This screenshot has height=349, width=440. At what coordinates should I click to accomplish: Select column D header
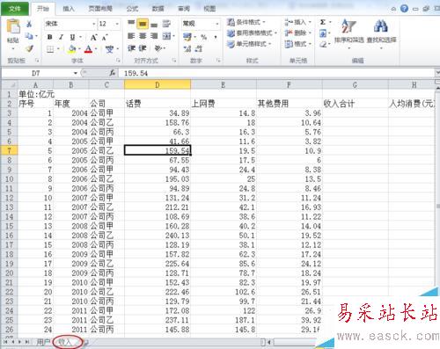[x=158, y=84]
